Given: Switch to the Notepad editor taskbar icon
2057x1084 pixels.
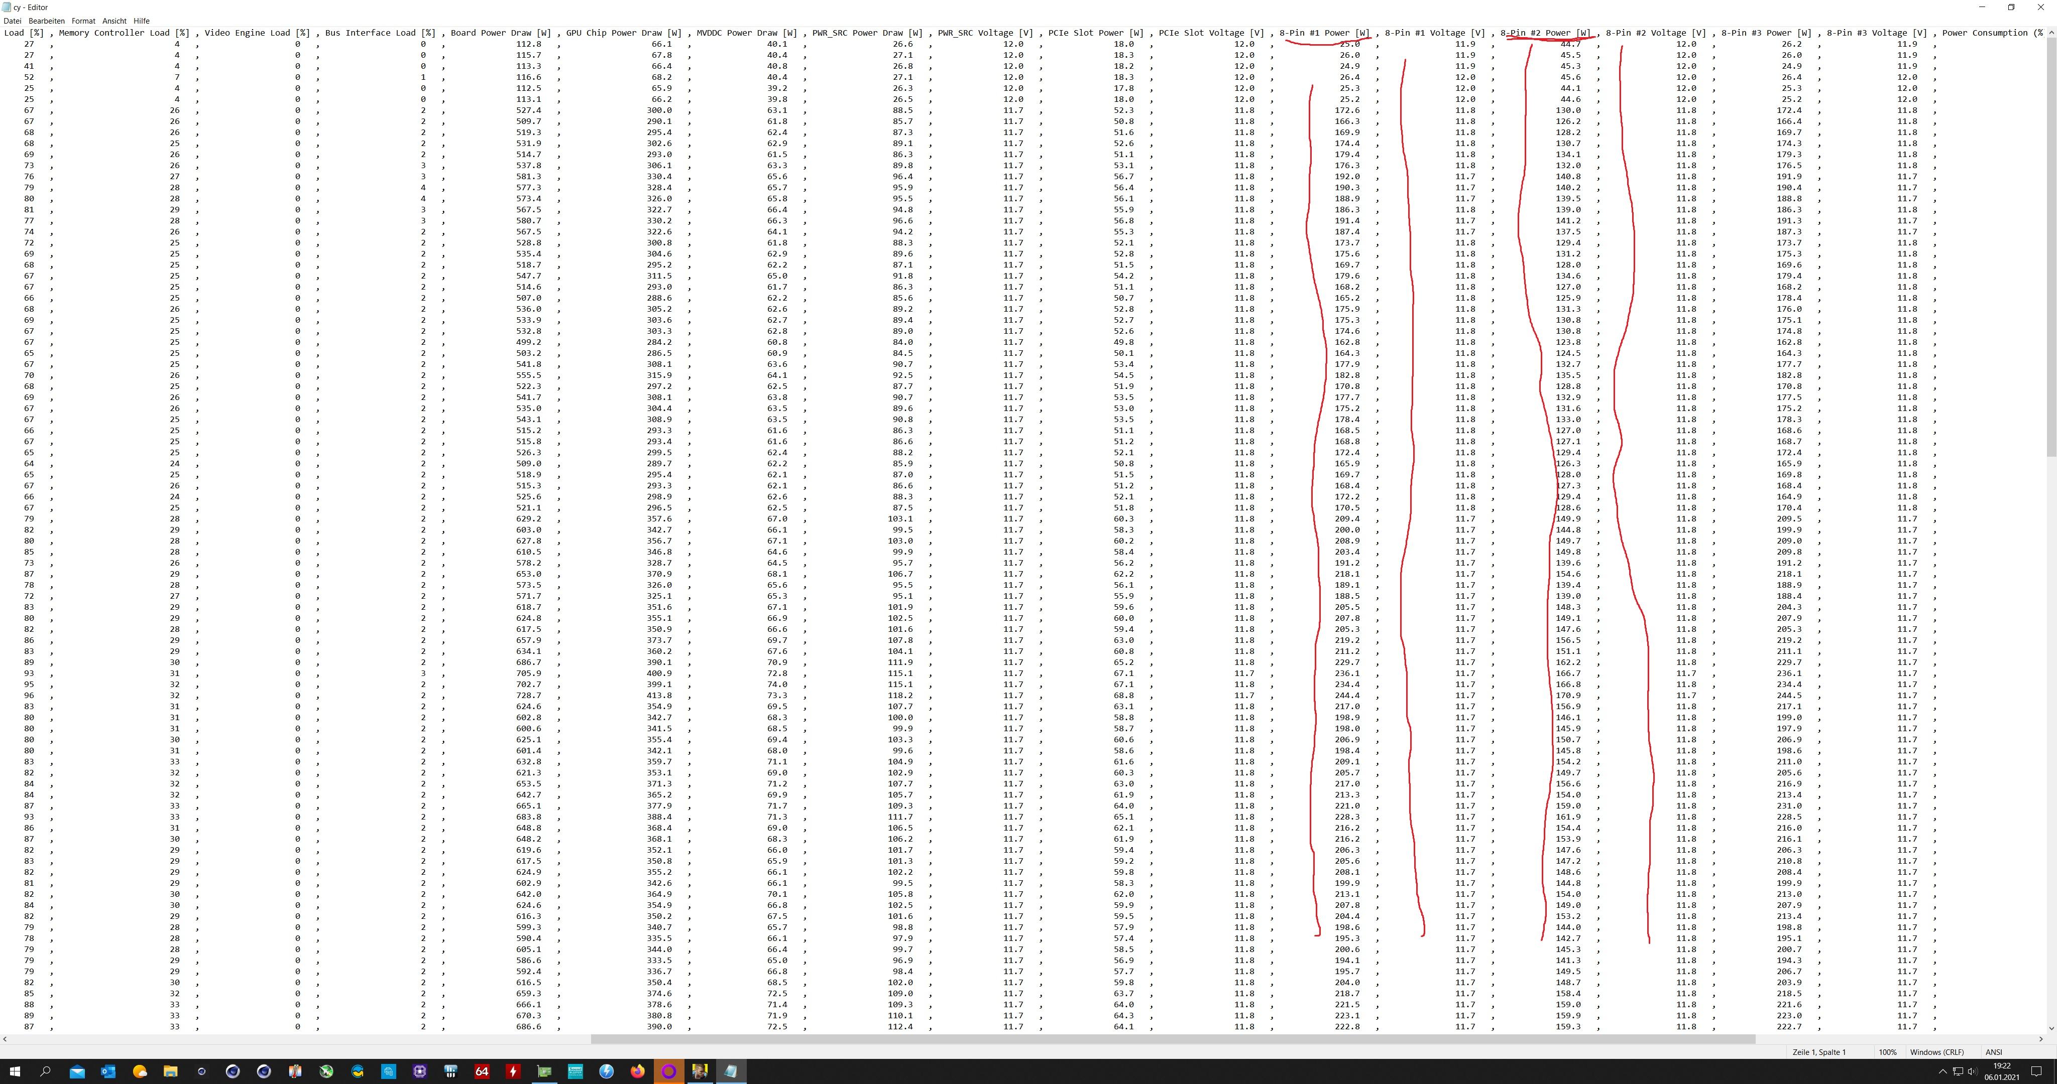Looking at the screenshot, I should (x=731, y=1071).
